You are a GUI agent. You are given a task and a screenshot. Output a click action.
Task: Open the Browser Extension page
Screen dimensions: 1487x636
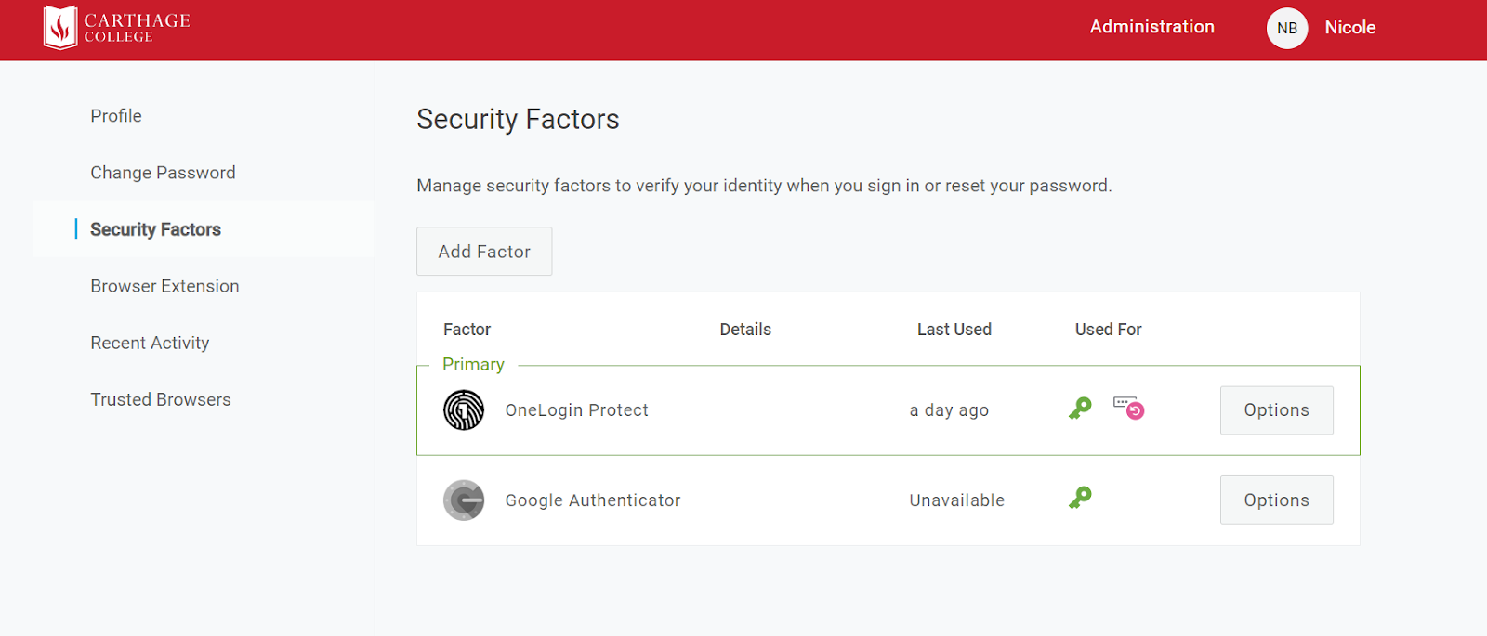tap(164, 286)
